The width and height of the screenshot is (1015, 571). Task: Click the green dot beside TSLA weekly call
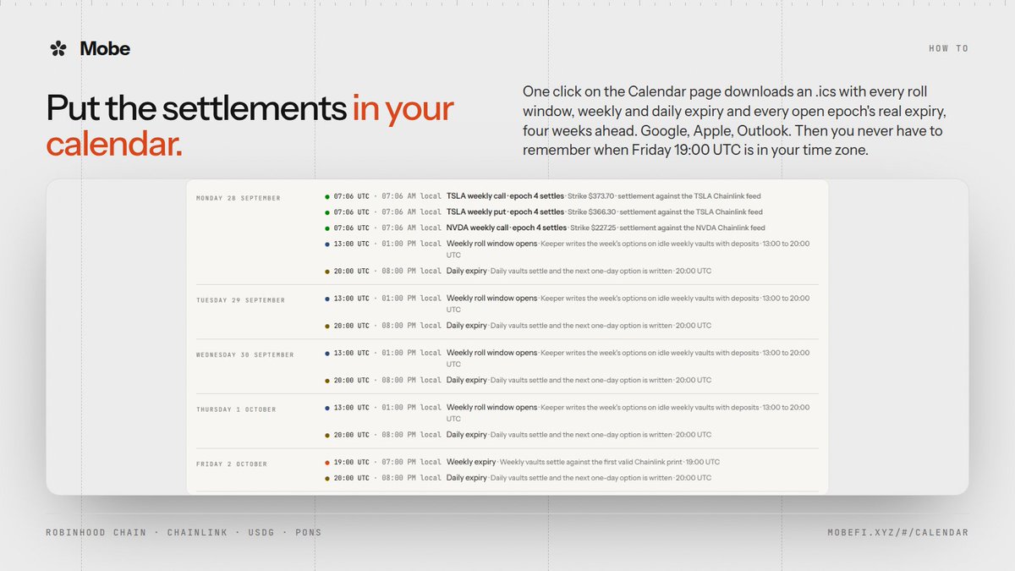tap(327, 196)
